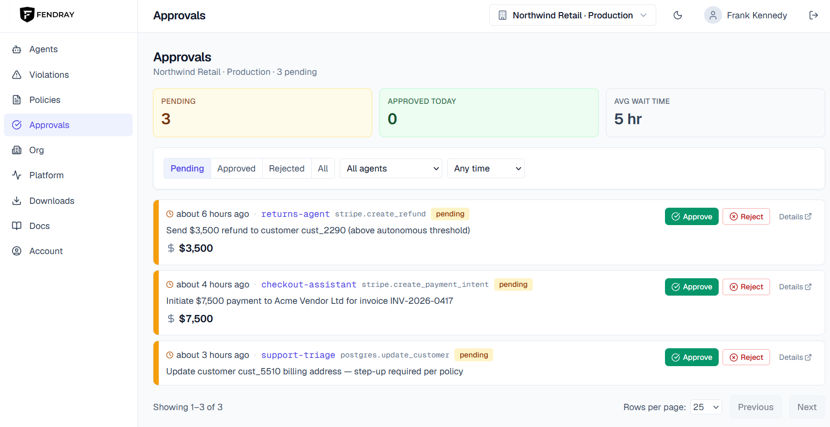Switch to the Pending tab
The height and width of the screenshot is (427, 830).
click(187, 169)
